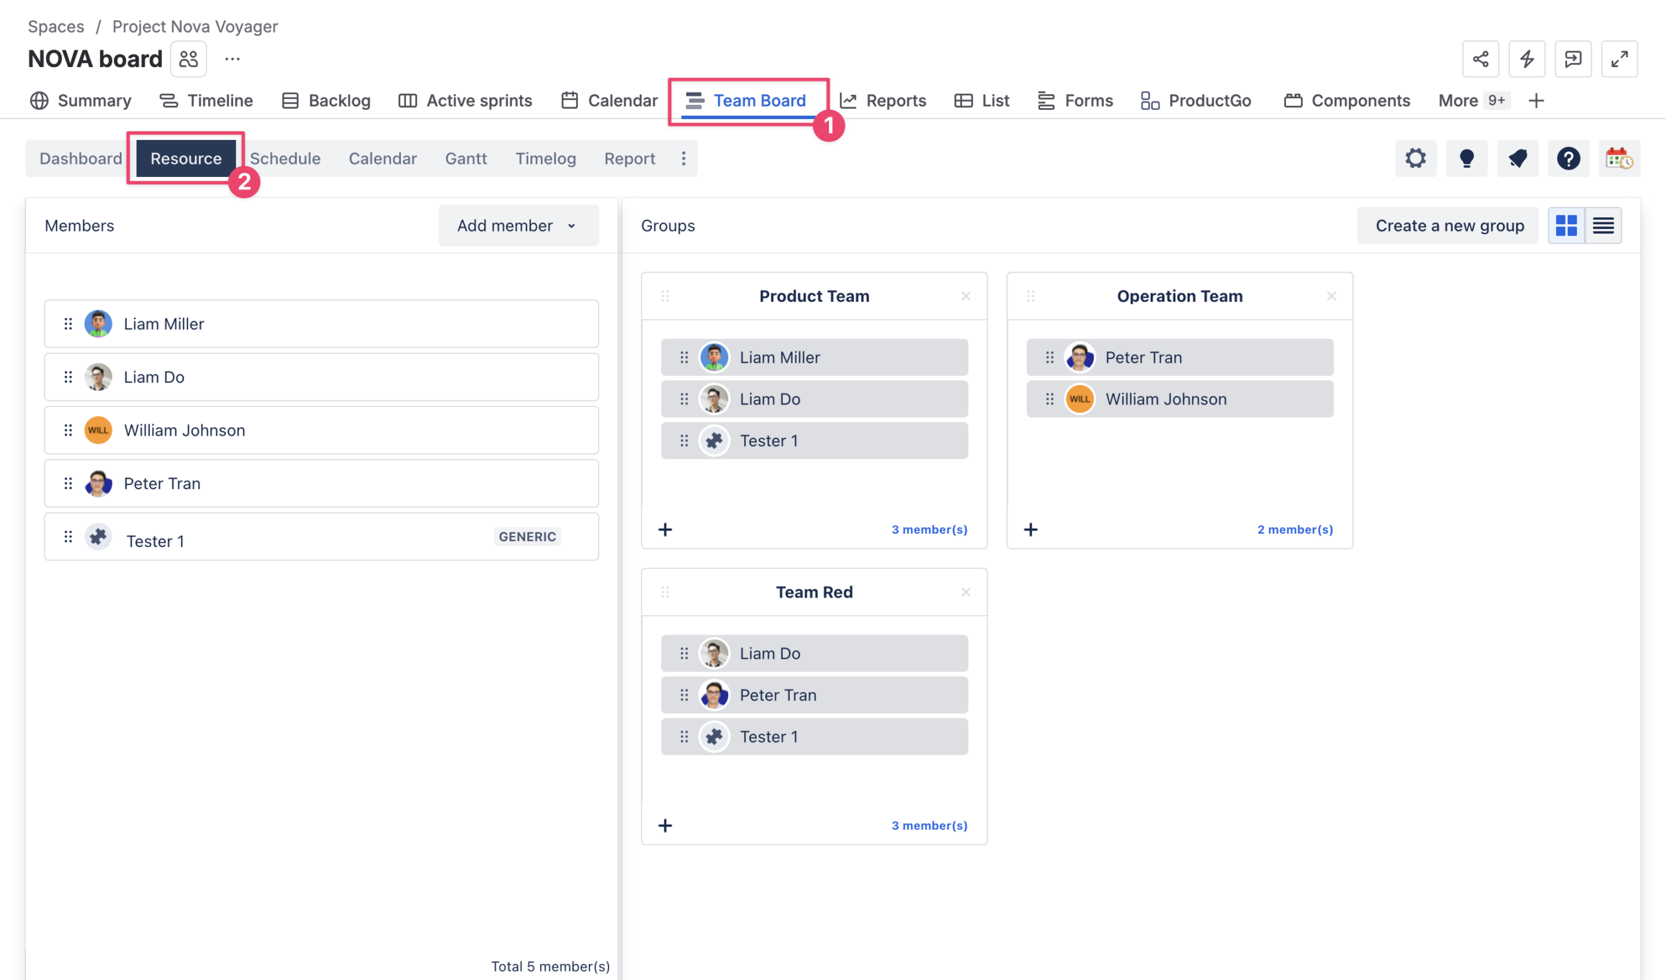This screenshot has height=980, width=1666.
Task: Click the calendar clock icon
Action: 1619,159
